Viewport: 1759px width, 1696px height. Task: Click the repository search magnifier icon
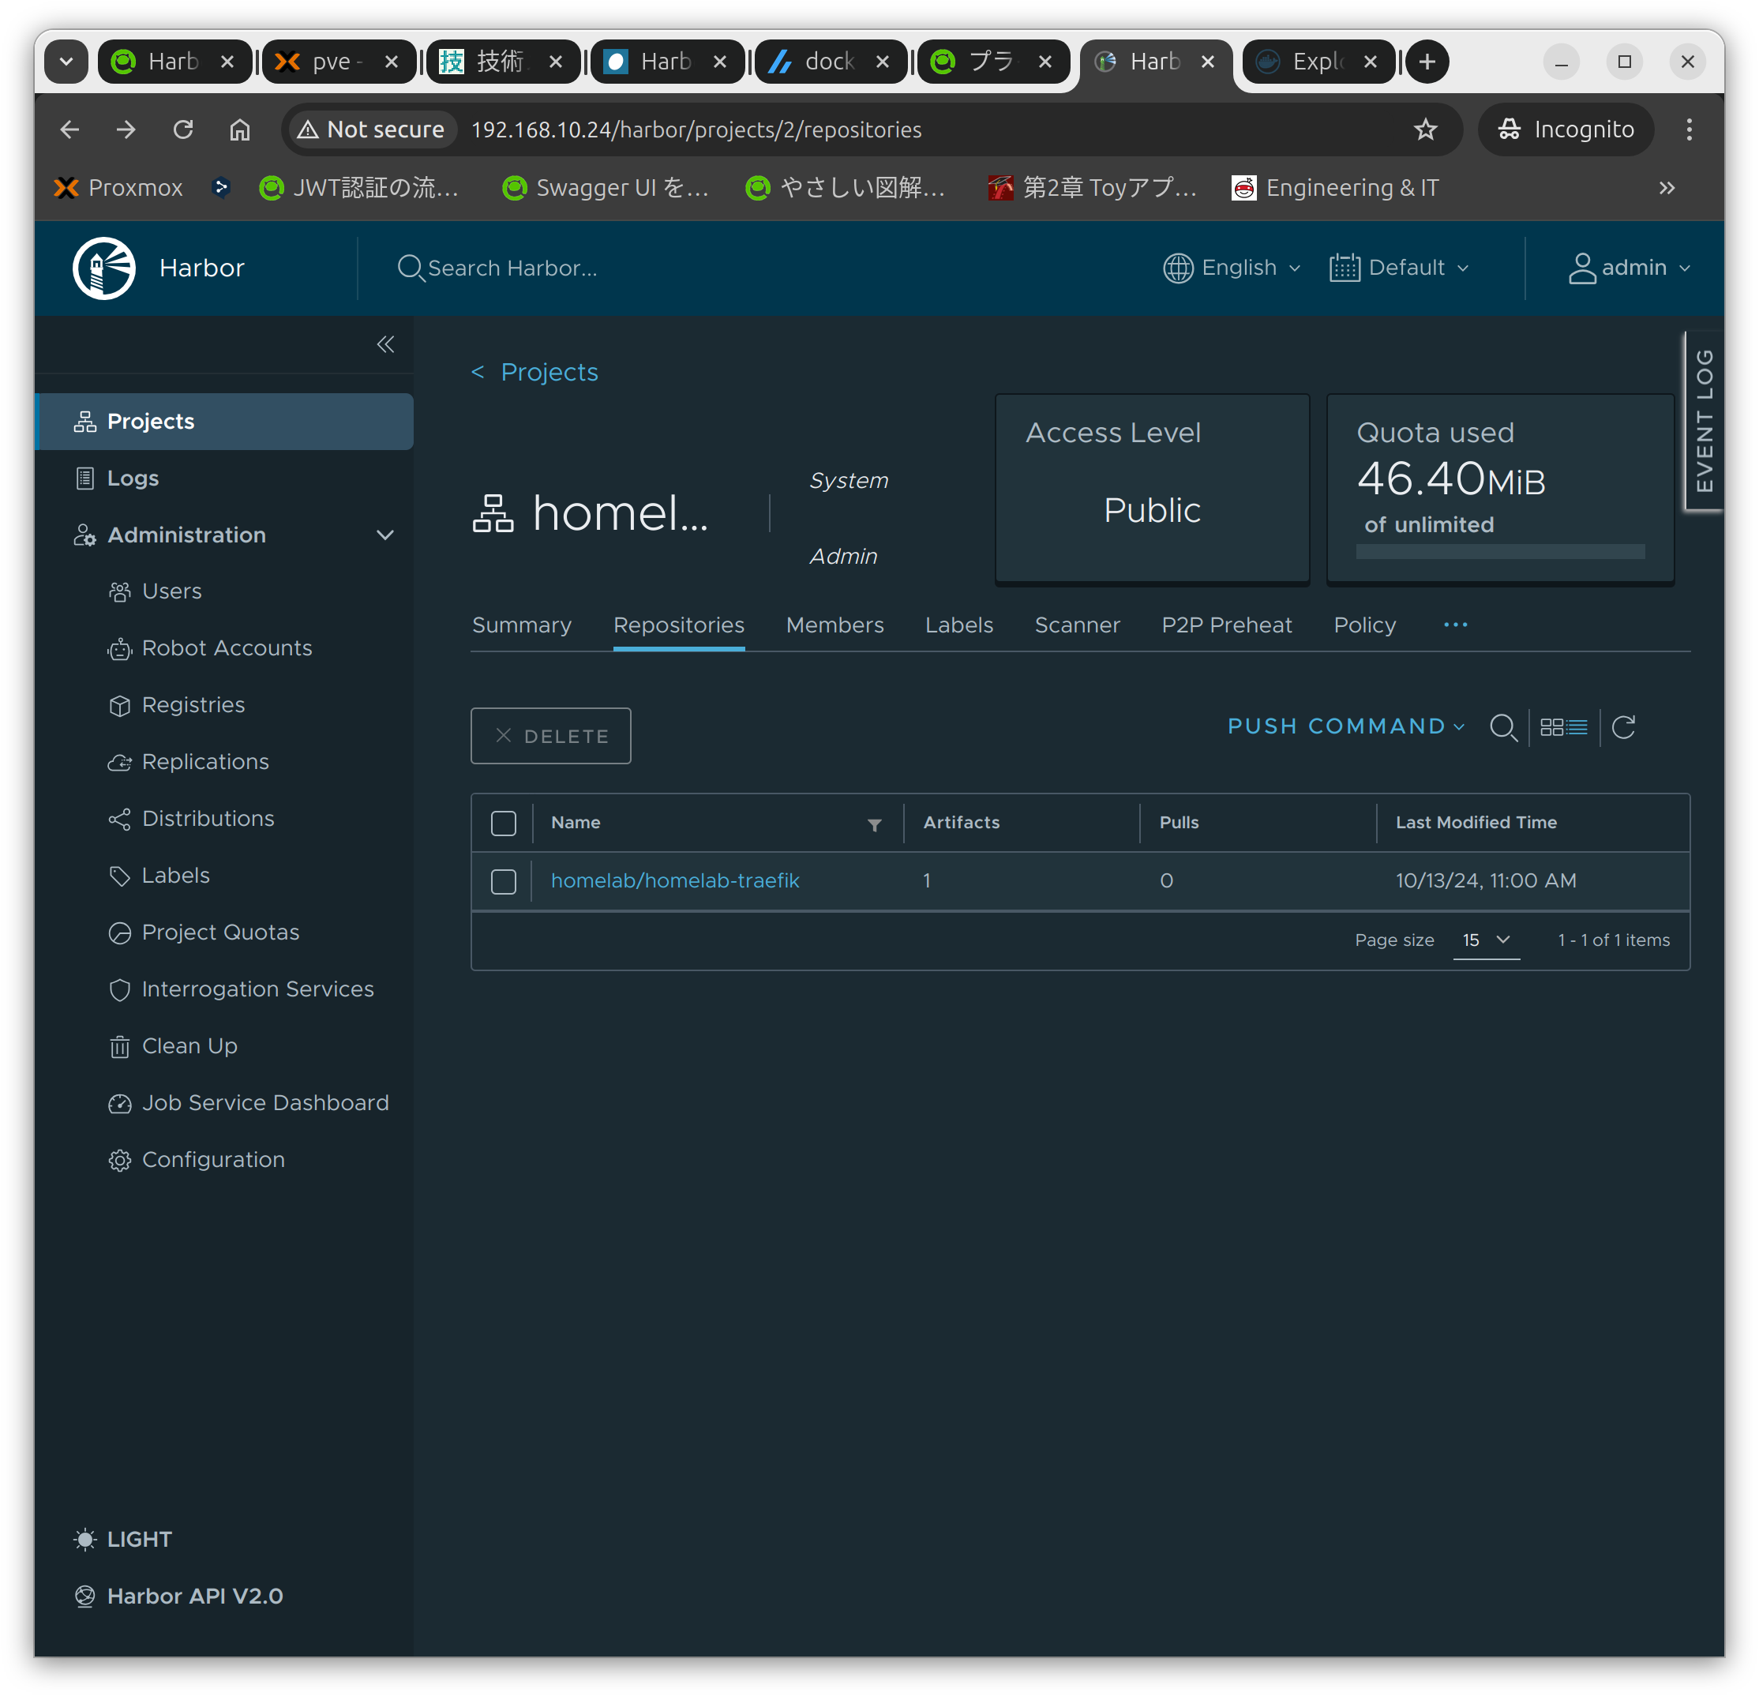pyautogui.click(x=1502, y=727)
